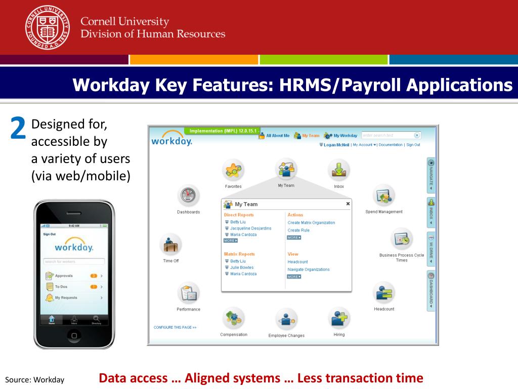Open the My Account dropdown
Screen dimensions: 518x389
pyautogui.click(x=364, y=145)
